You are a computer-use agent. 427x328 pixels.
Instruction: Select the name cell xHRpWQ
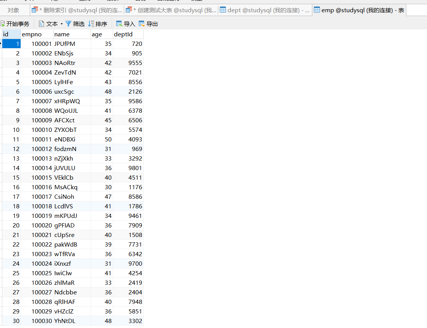tap(71, 101)
